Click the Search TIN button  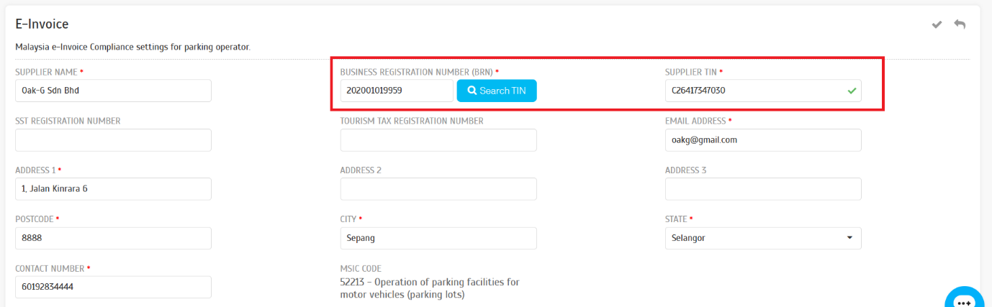click(x=497, y=91)
